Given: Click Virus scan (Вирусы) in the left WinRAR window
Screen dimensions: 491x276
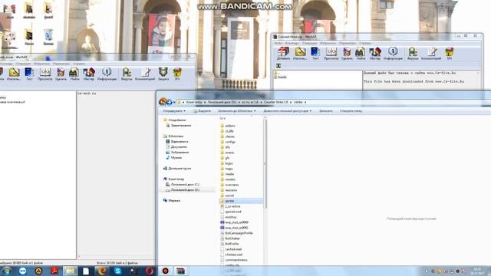Looking at the screenshot, I should coord(127,74).
